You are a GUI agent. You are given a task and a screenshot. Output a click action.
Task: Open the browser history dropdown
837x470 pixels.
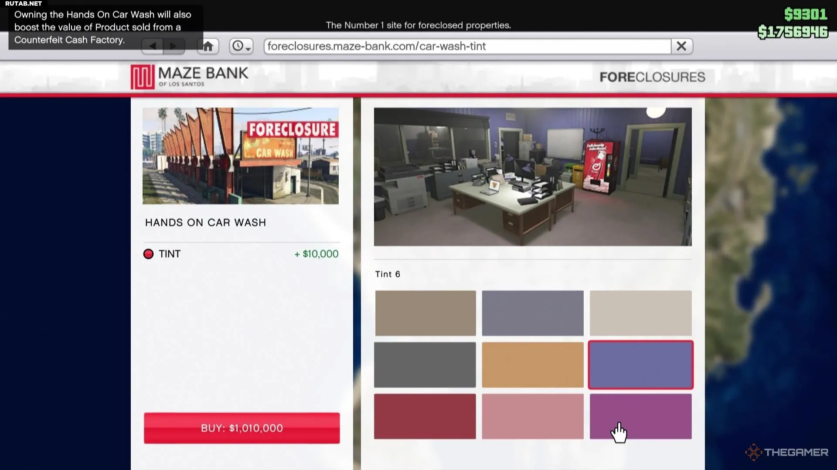pyautogui.click(x=241, y=46)
